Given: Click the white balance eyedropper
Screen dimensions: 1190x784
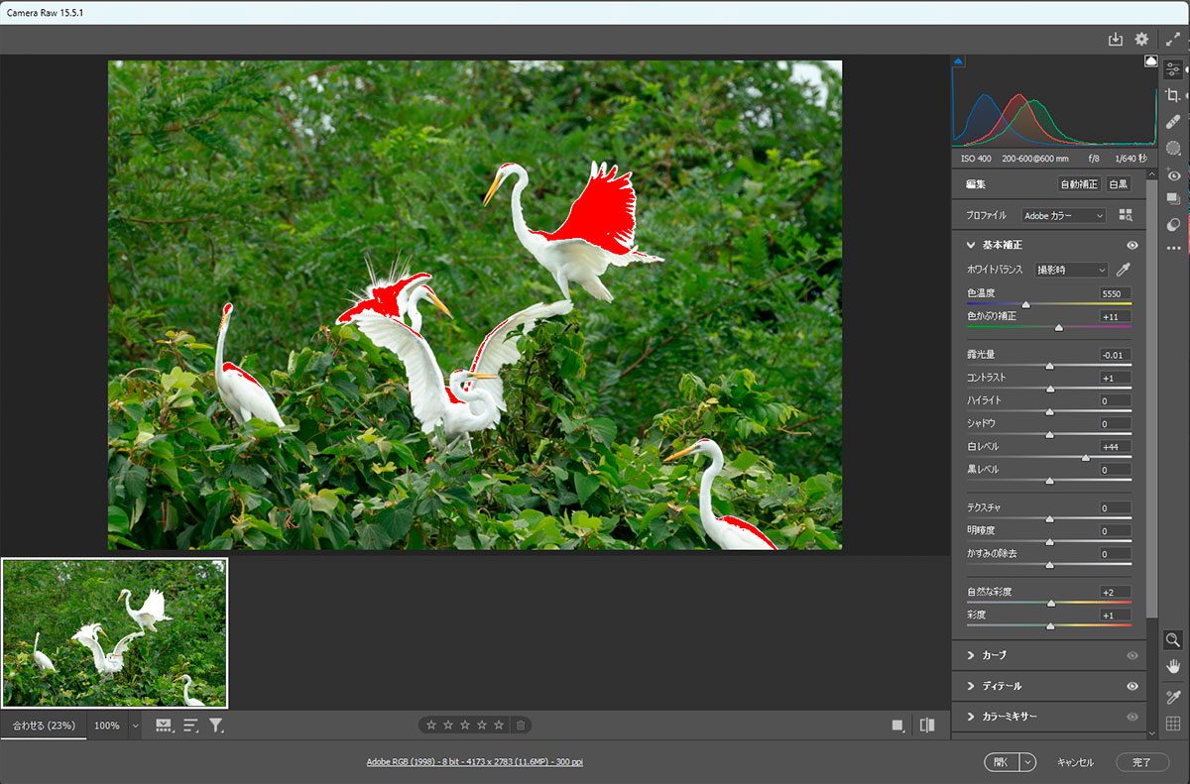Looking at the screenshot, I should pyautogui.click(x=1124, y=270).
